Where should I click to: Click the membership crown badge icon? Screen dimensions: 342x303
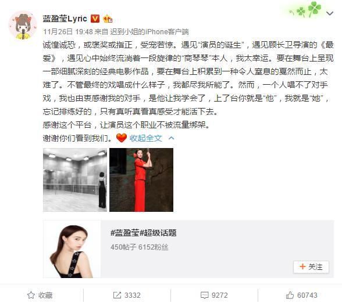click(108, 19)
